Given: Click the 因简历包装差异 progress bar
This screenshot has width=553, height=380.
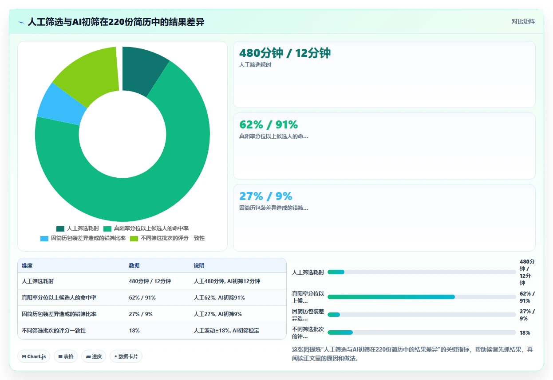Looking at the screenshot, I should (422, 315).
